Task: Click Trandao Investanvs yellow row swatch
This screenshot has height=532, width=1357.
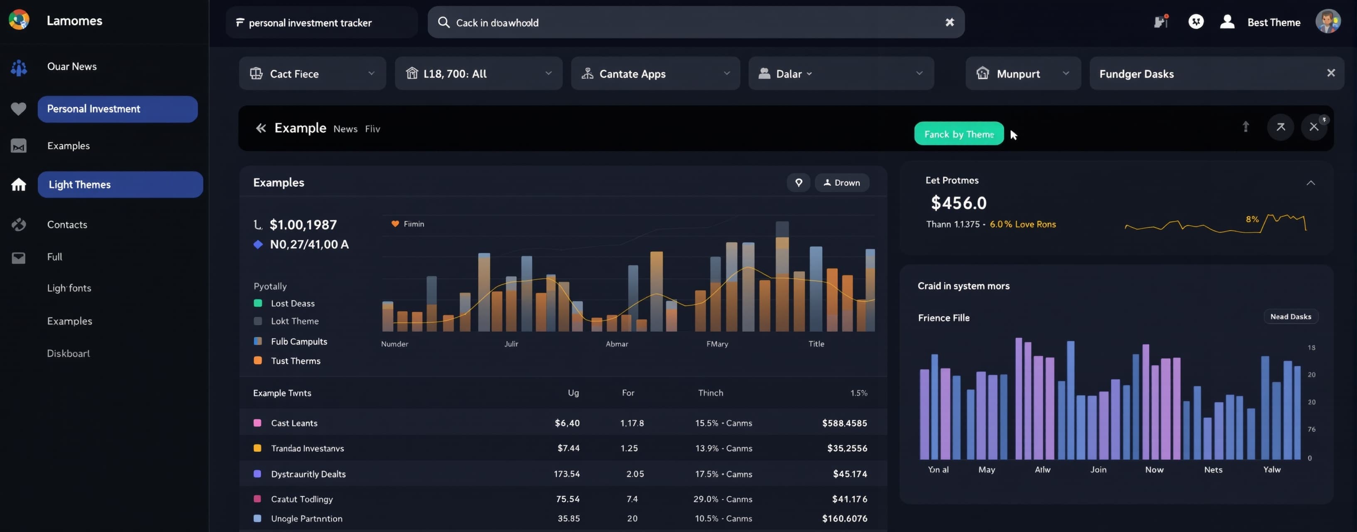Action: pyautogui.click(x=258, y=448)
